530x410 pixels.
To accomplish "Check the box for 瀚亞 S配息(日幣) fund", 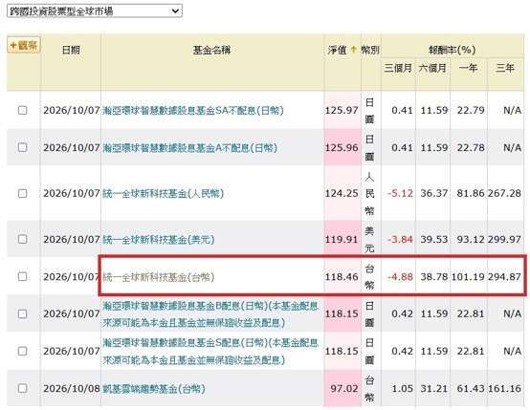I will point(23,352).
